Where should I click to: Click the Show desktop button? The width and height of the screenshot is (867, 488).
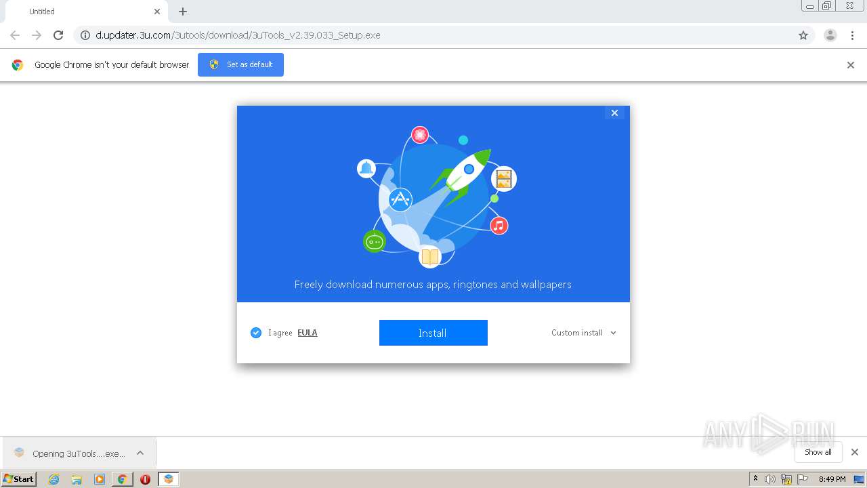[860, 479]
